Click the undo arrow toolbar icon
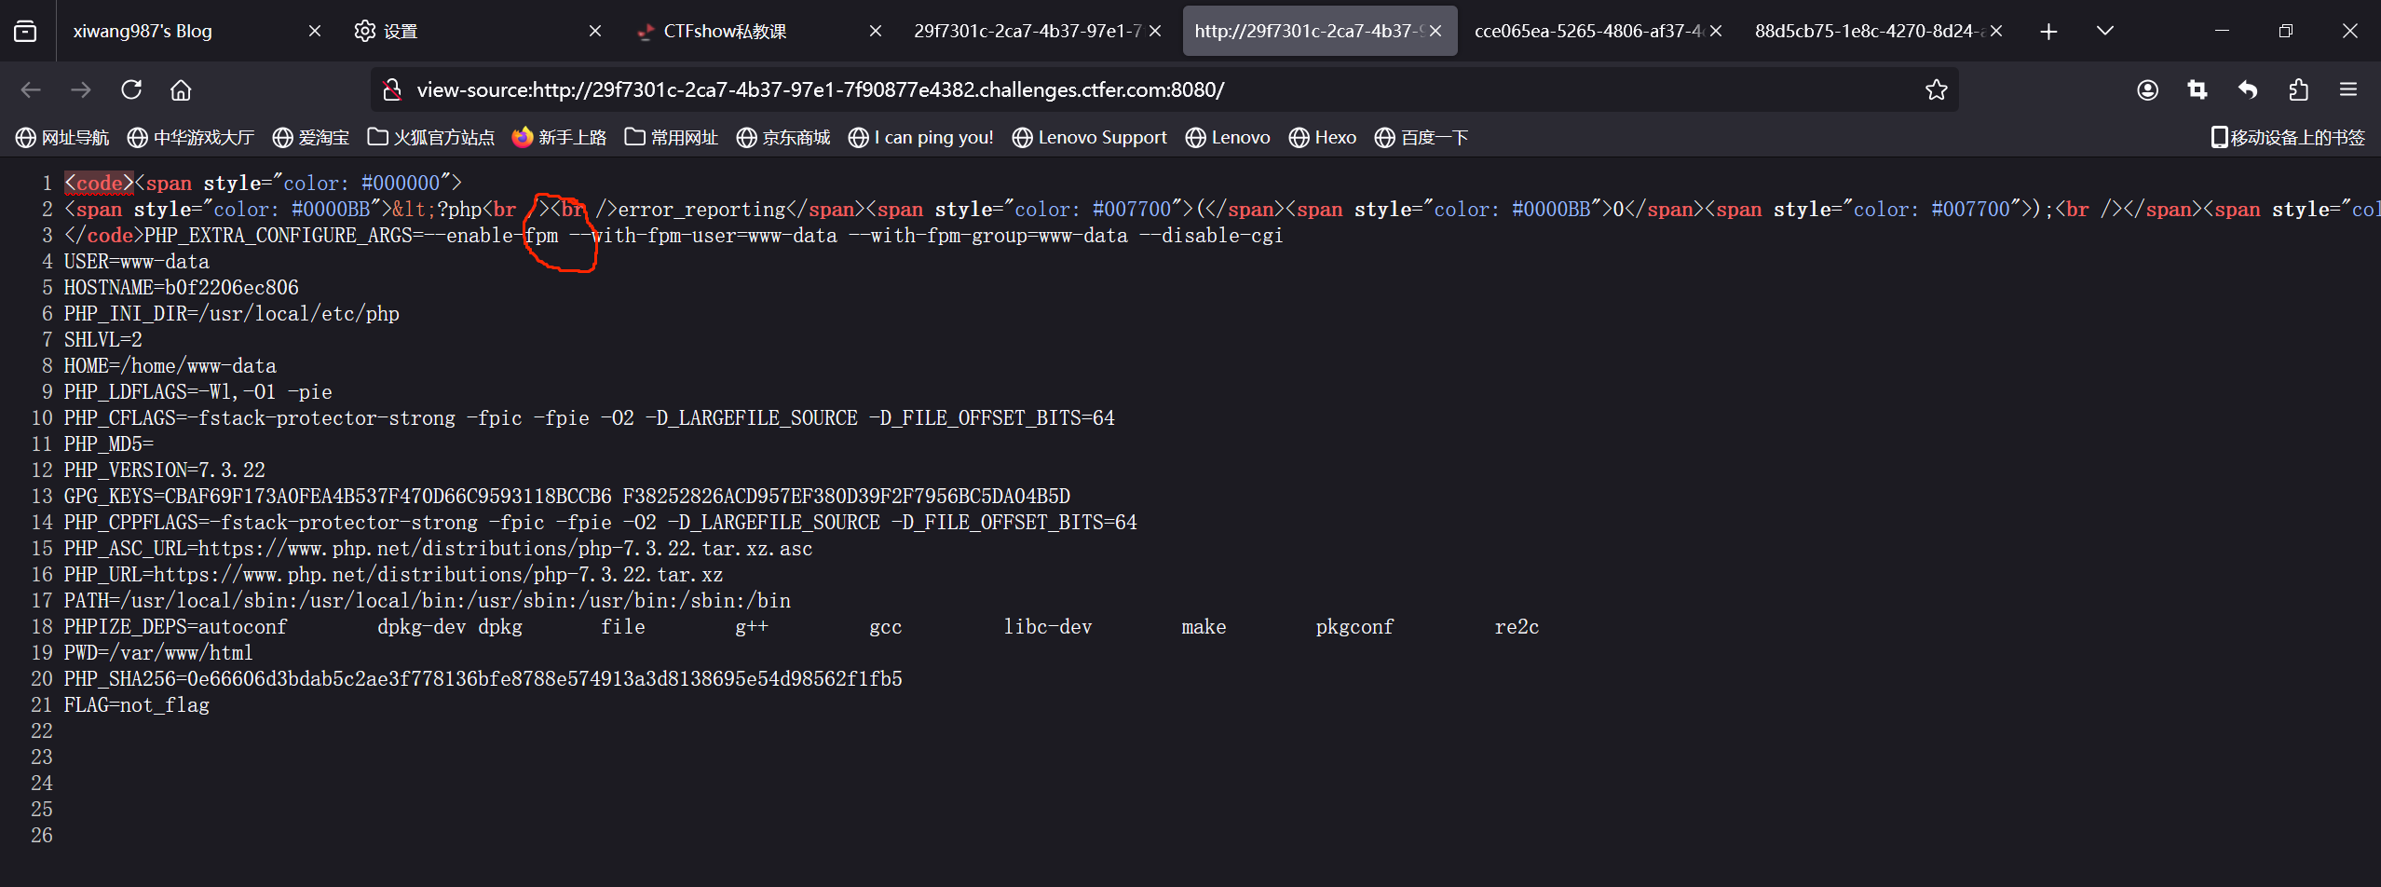Image resolution: width=2381 pixels, height=887 pixels. [2248, 89]
